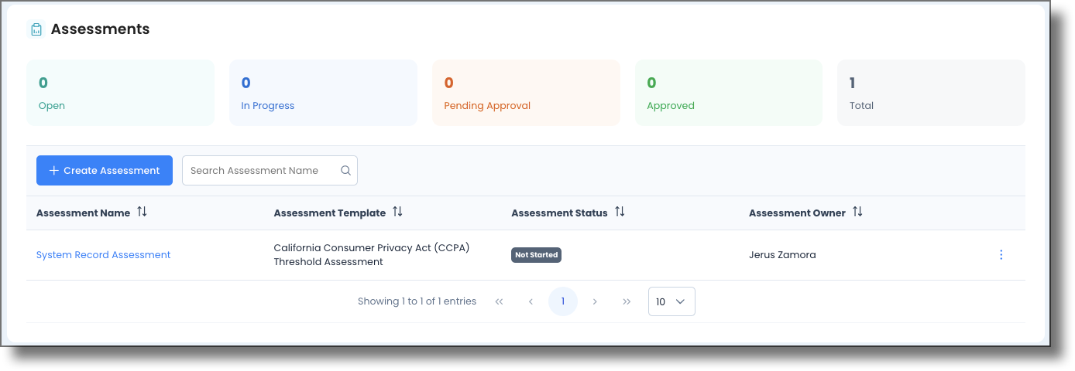Click the owner name Jerus Zamora
The width and height of the screenshot is (1075, 371).
(782, 255)
